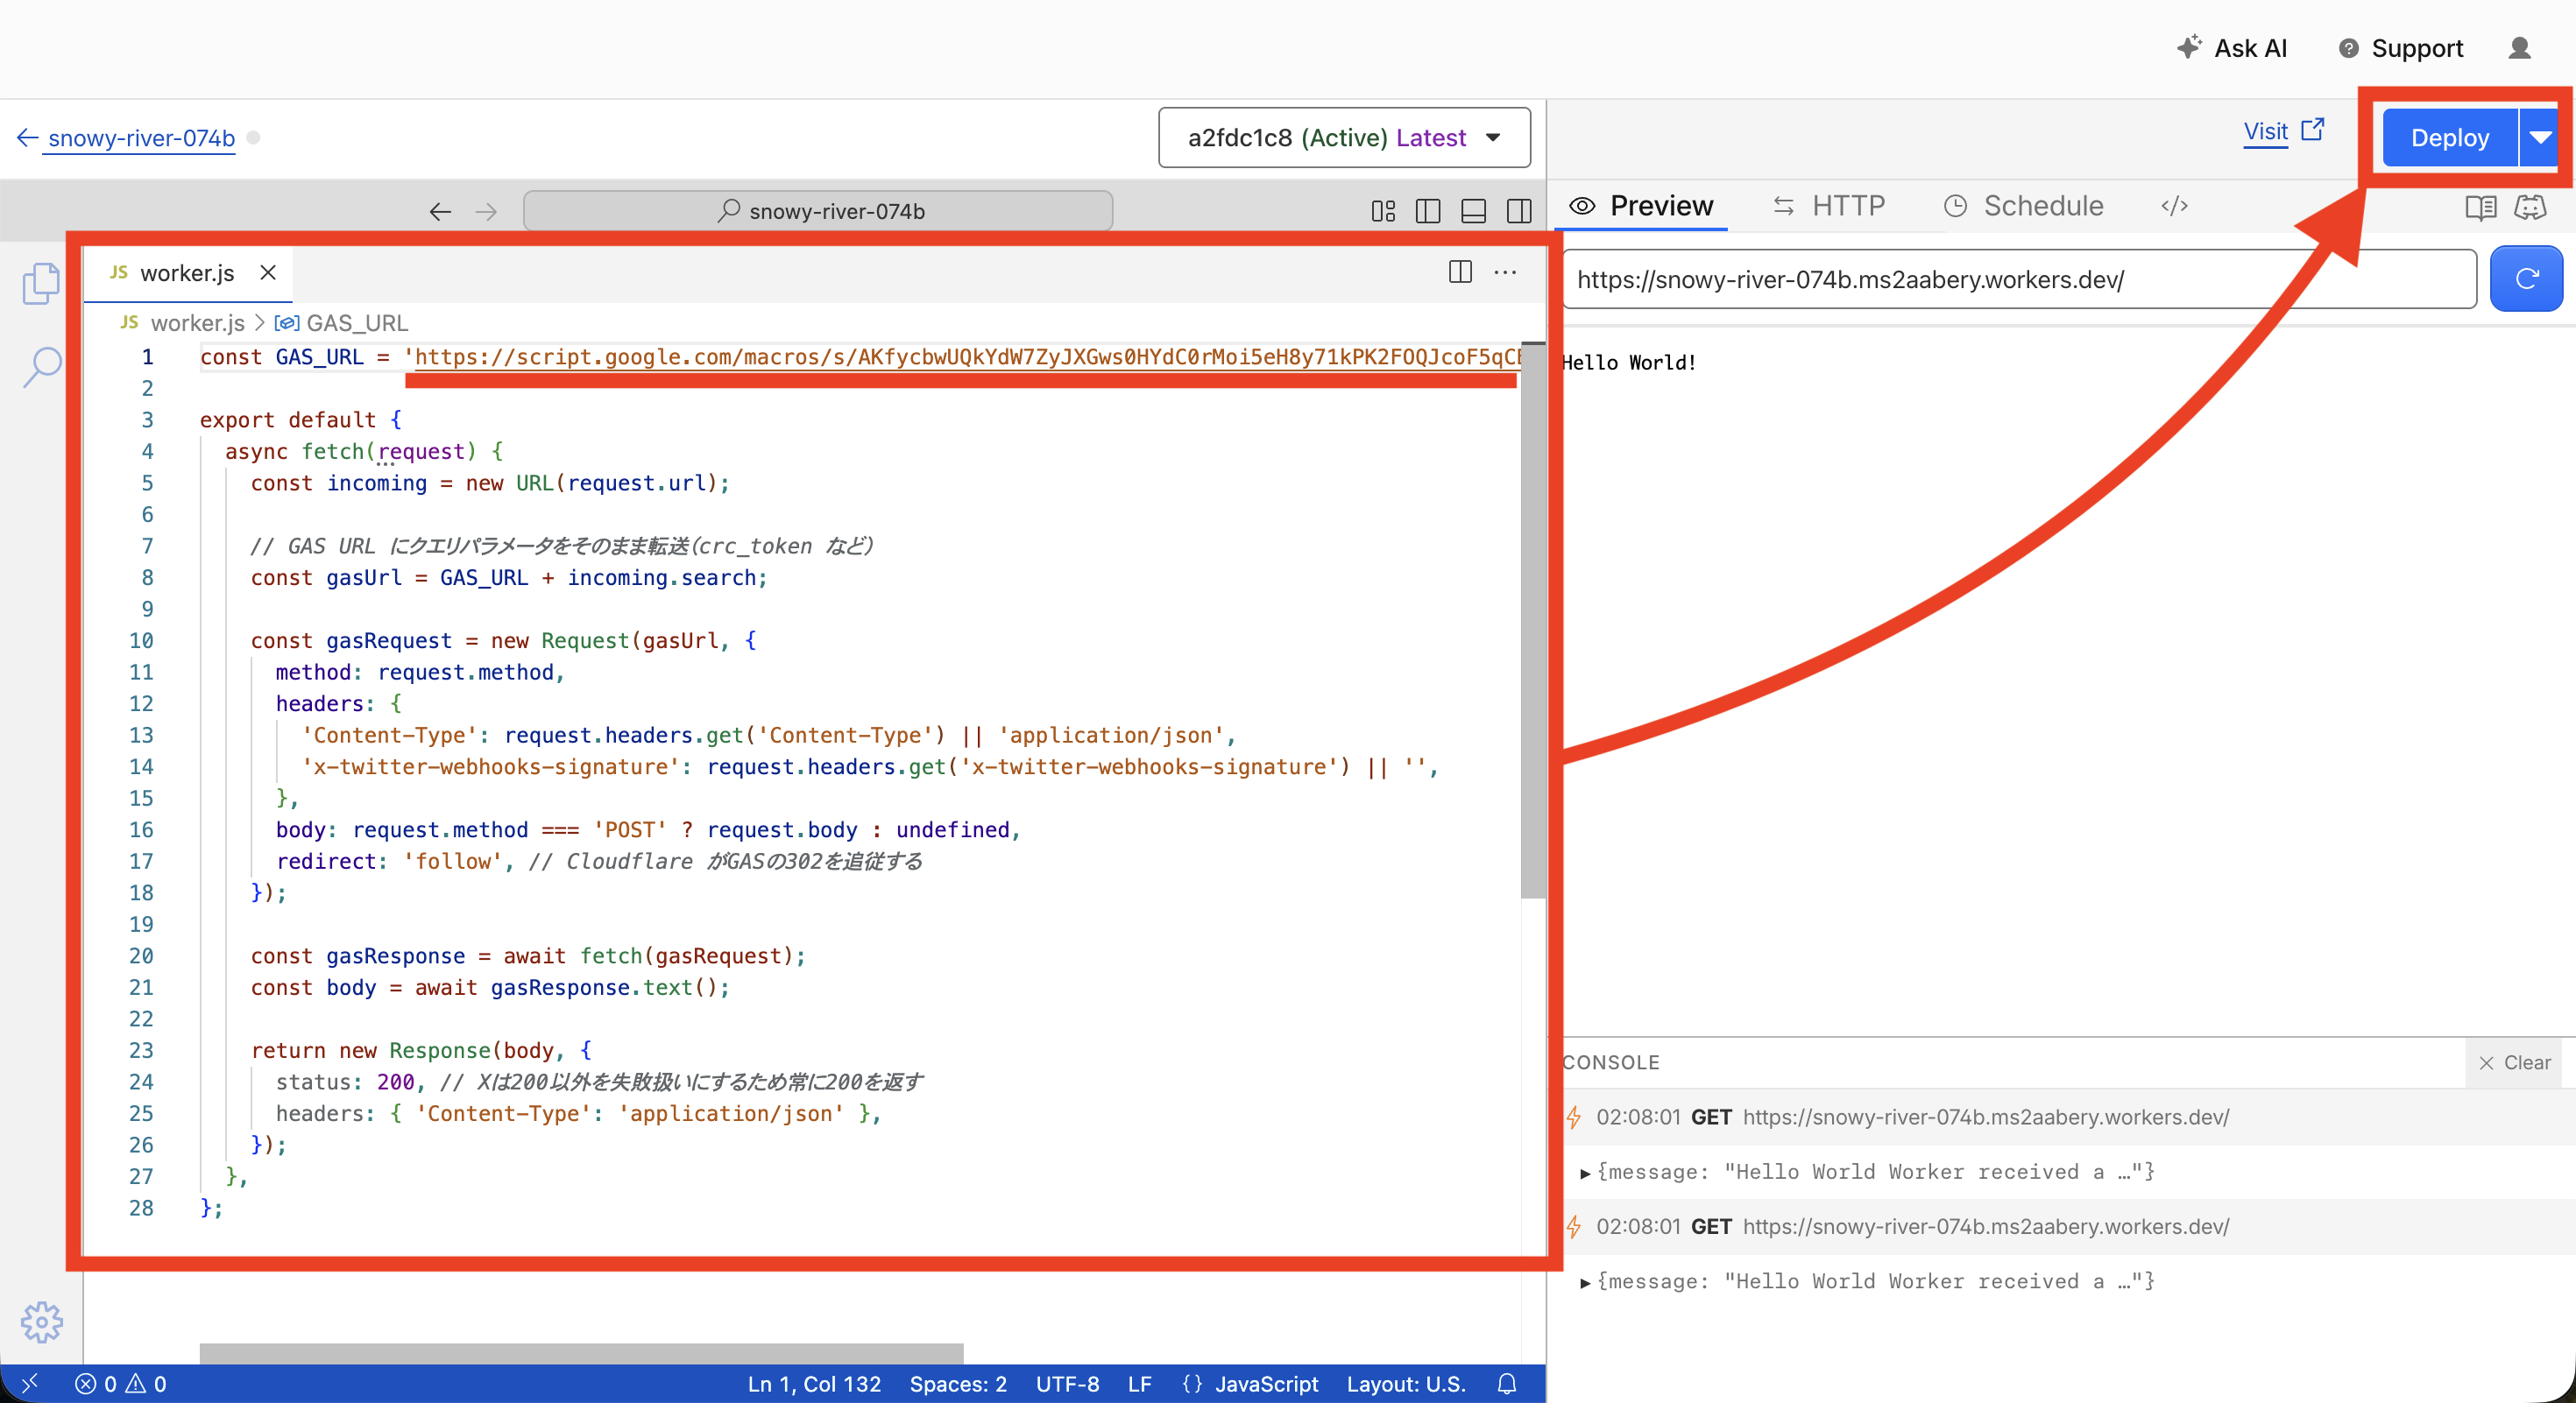Open the version selector a2fdc1c8 dropdown

pos(1344,137)
